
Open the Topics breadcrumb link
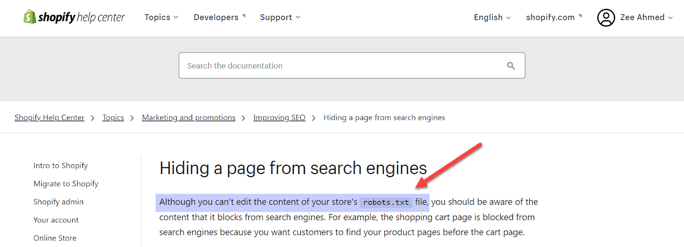[x=113, y=117]
